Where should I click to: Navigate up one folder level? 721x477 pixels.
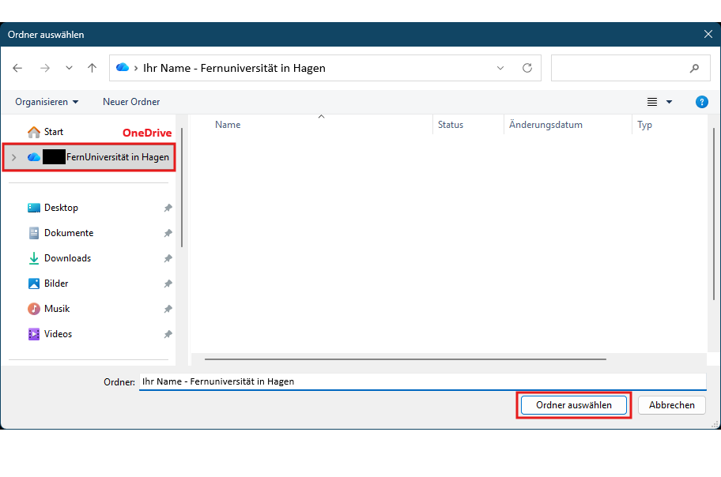[x=92, y=68]
